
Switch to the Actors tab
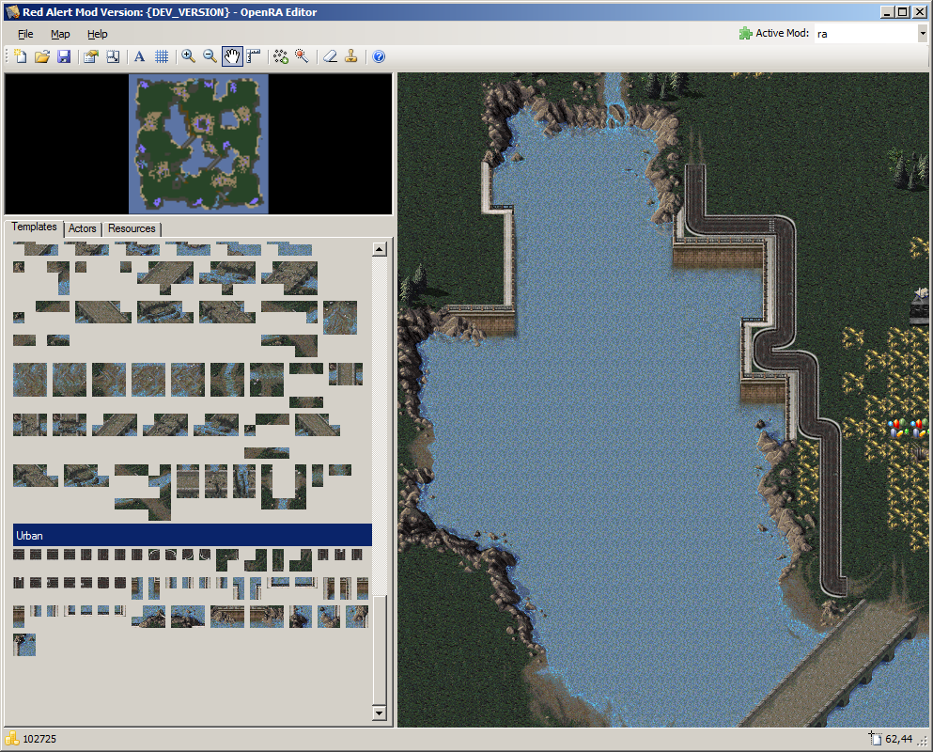click(82, 228)
